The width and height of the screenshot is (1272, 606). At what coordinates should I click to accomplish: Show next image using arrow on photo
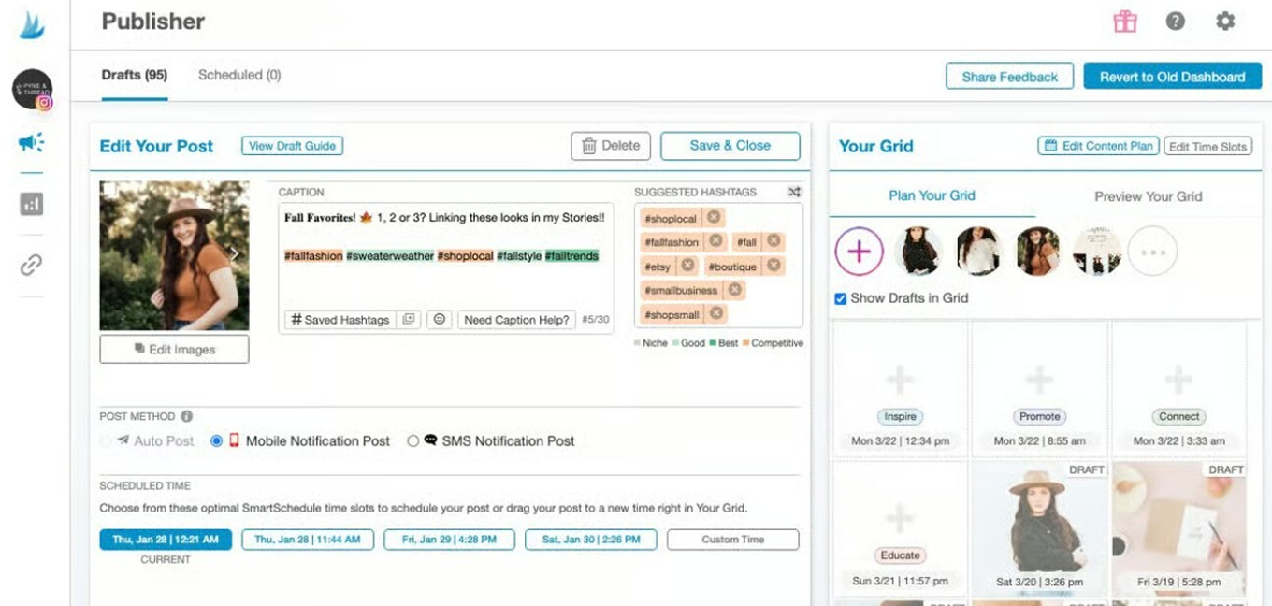coord(235,254)
